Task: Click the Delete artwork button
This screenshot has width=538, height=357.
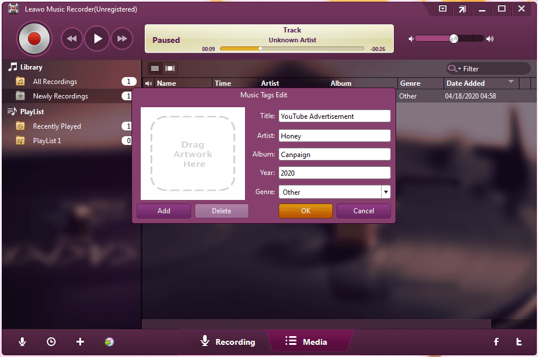Action: click(x=222, y=211)
